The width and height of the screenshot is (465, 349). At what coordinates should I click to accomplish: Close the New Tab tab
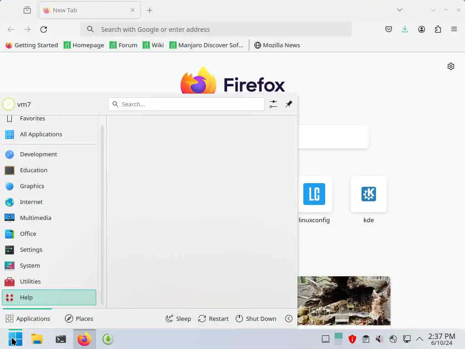pos(133,10)
